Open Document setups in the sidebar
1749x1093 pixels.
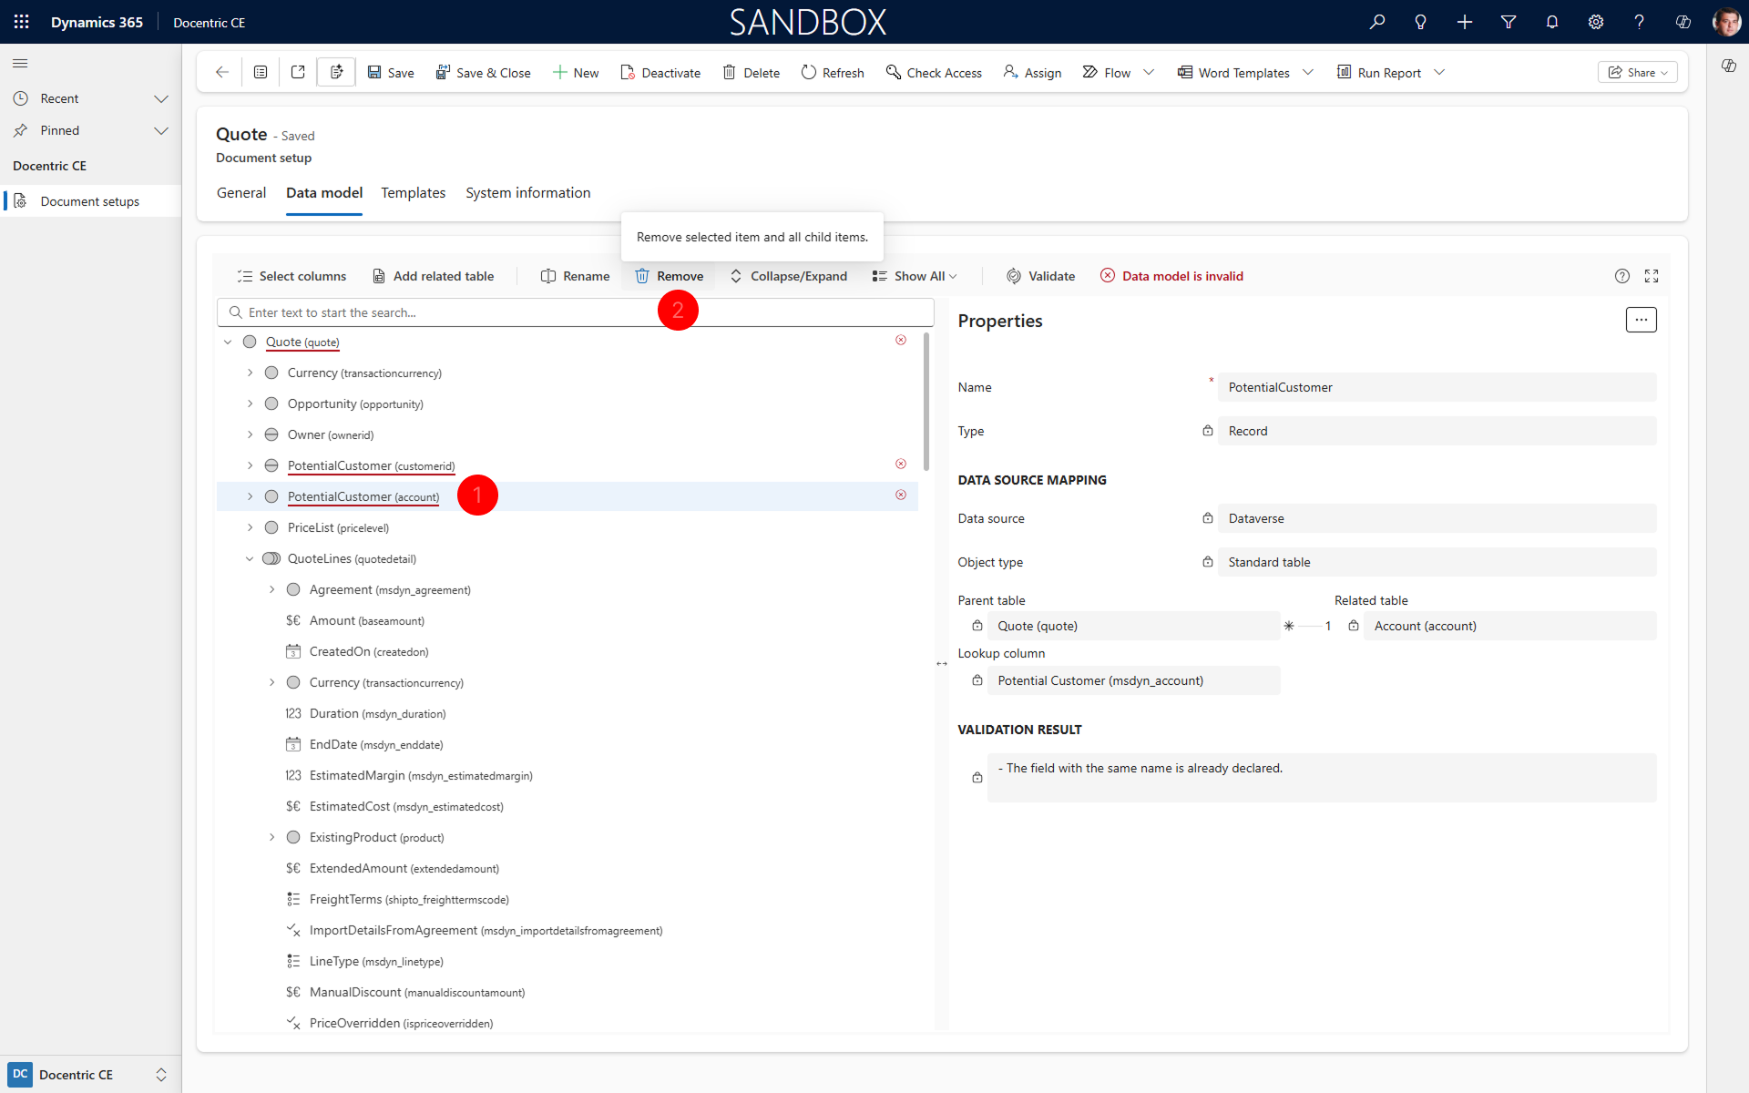coord(91,201)
